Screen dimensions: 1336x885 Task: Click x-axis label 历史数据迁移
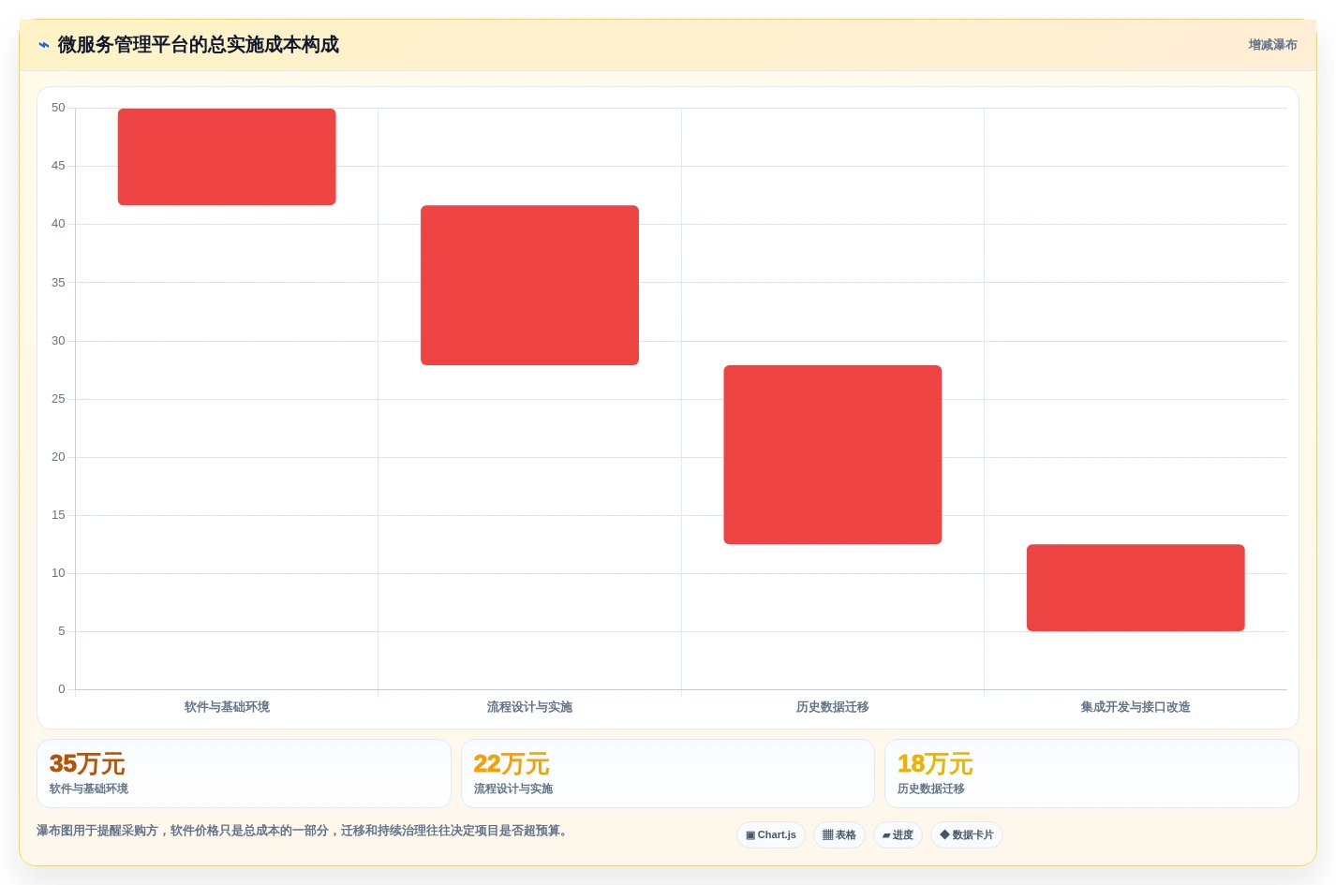(833, 707)
